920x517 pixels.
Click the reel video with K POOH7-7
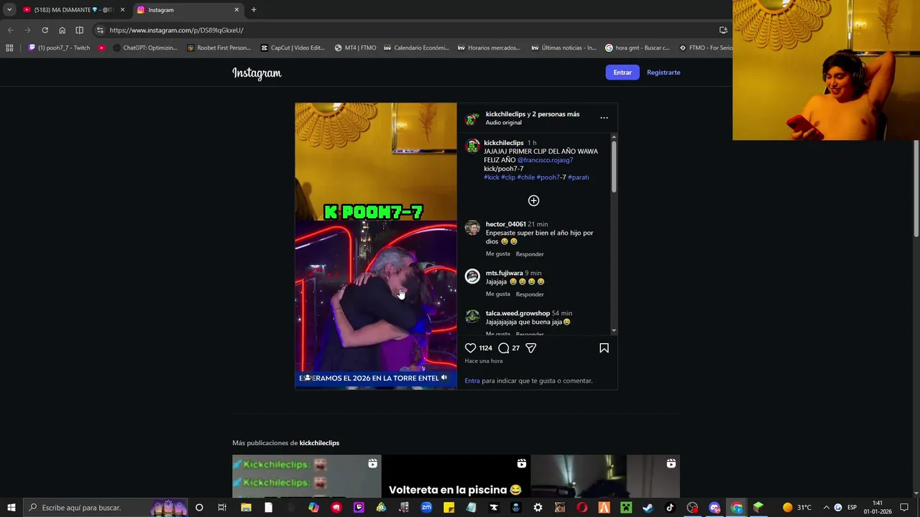coord(375,246)
